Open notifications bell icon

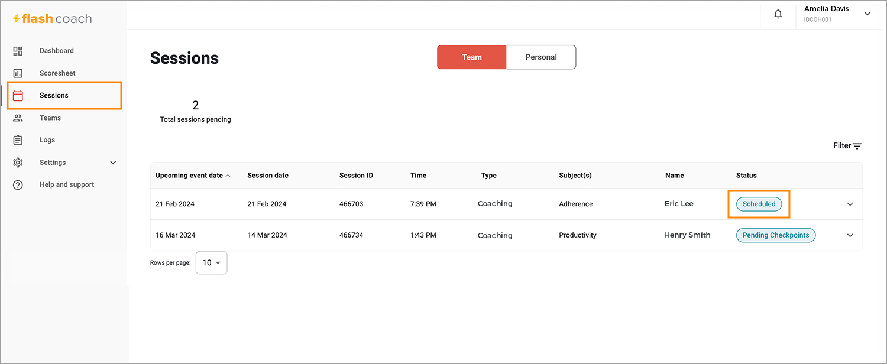pyautogui.click(x=778, y=14)
